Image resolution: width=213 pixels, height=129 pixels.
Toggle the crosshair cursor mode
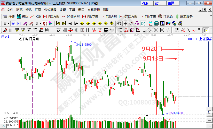pos(125,23)
